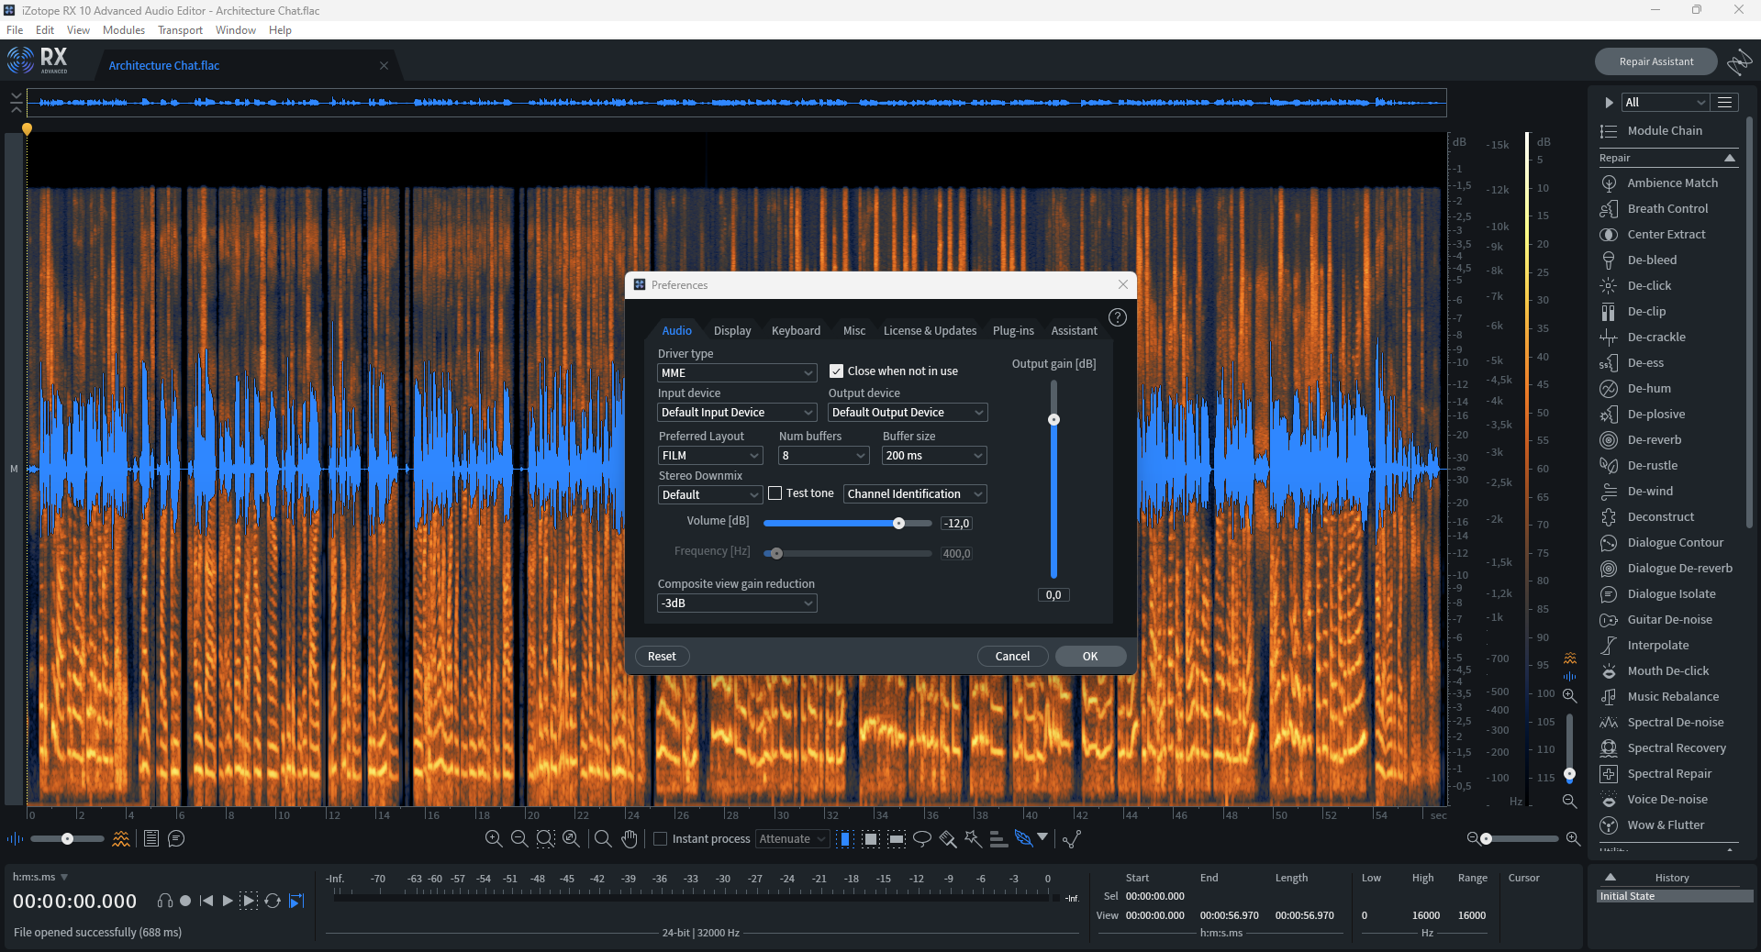
Task: Open the Modules menu
Action: (124, 30)
